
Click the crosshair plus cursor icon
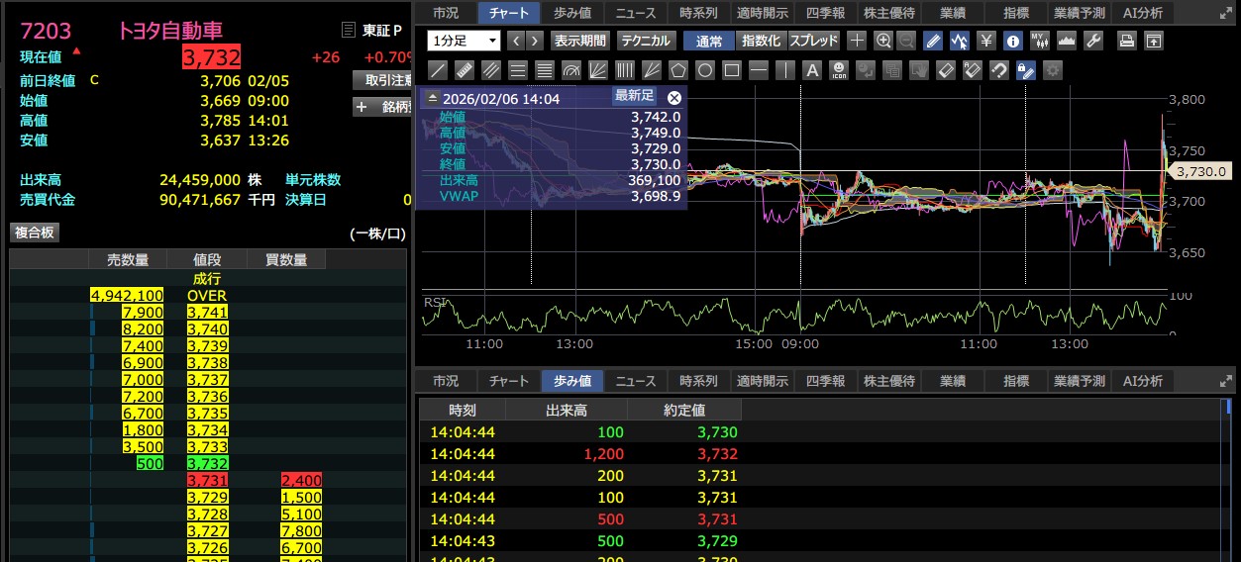pos(858,41)
